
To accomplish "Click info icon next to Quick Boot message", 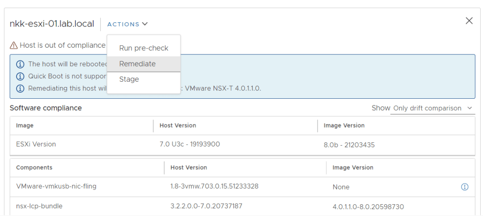I will 20,76.
